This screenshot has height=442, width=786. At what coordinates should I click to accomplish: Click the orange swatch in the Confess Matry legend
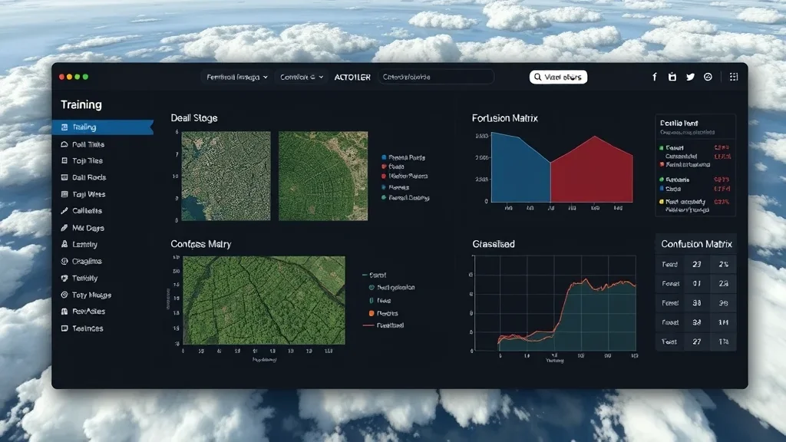coord(372,313)
